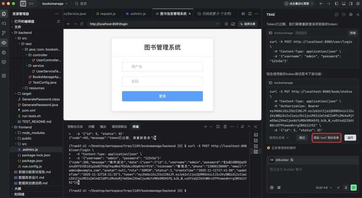
Task: Open TEST_README.md file
Action: point(37,121)
